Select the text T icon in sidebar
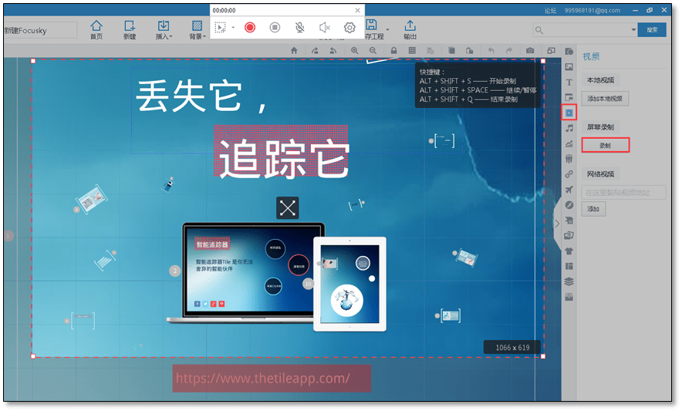Image resolution: width=682 pixels, height=411 pixels. 569,83
